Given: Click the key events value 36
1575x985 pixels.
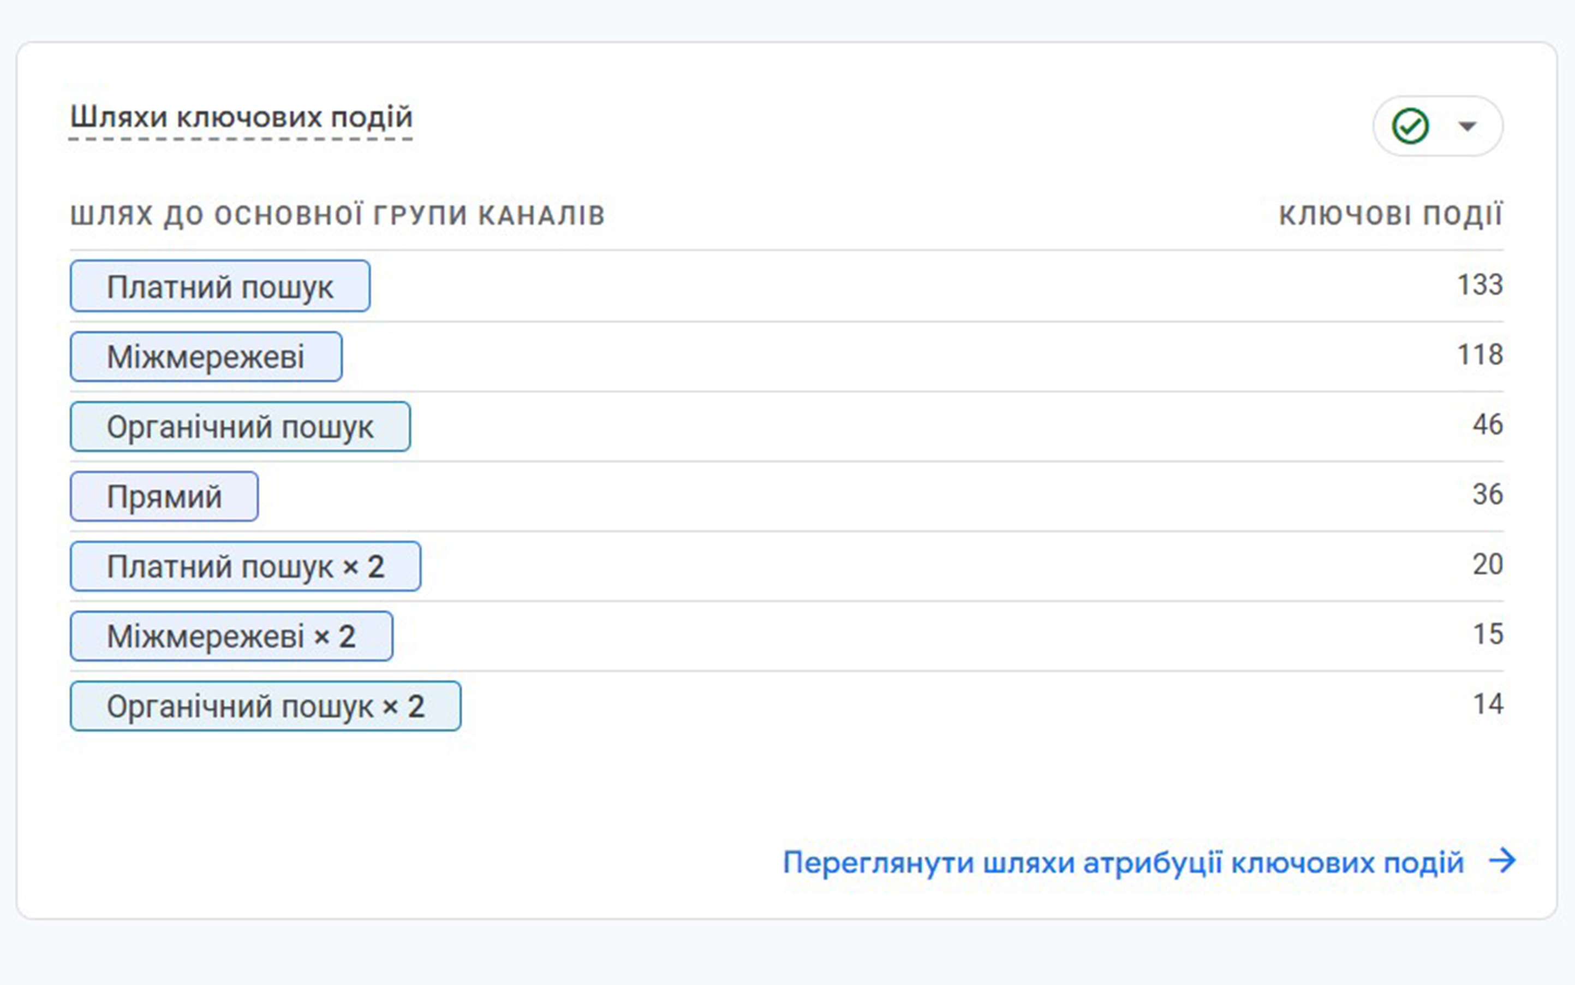Looking at the screenshot, I should pyautogui.click(x=1488, y=494).
